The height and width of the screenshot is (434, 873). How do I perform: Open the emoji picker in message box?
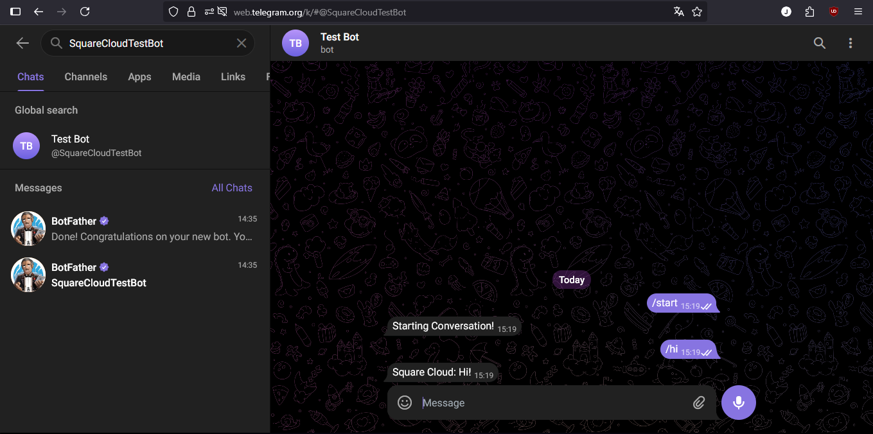pyautogui.click(x=405, y=403)
